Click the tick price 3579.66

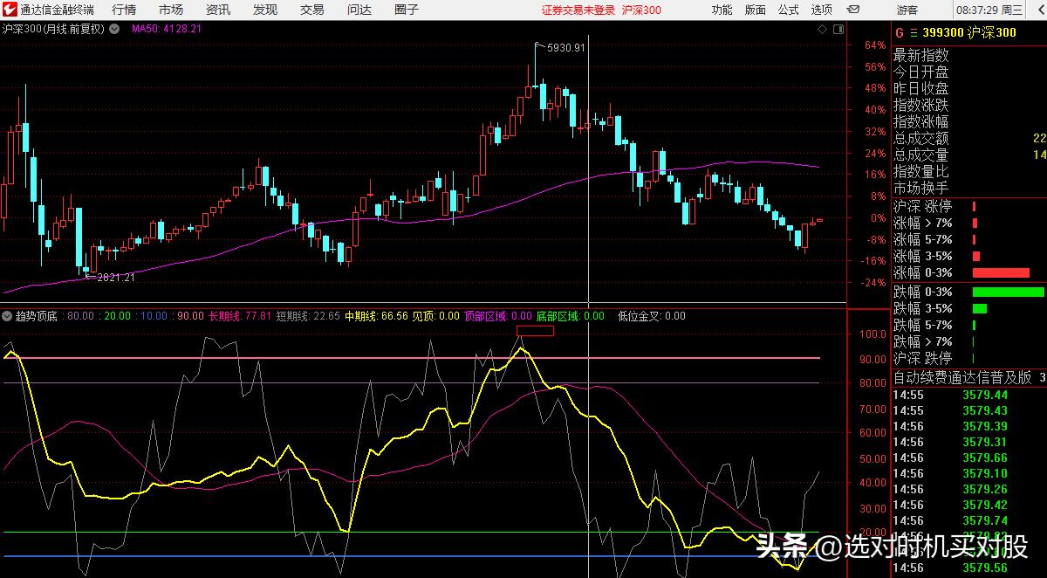tap(985, 458)
